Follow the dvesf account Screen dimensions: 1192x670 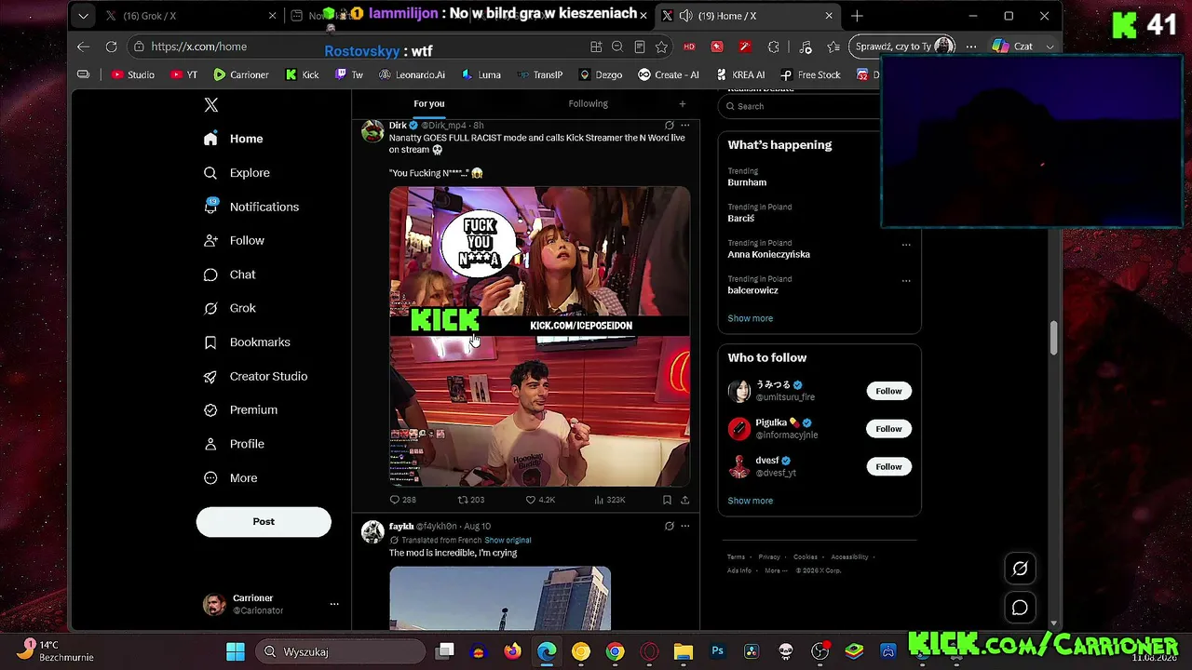888,466
